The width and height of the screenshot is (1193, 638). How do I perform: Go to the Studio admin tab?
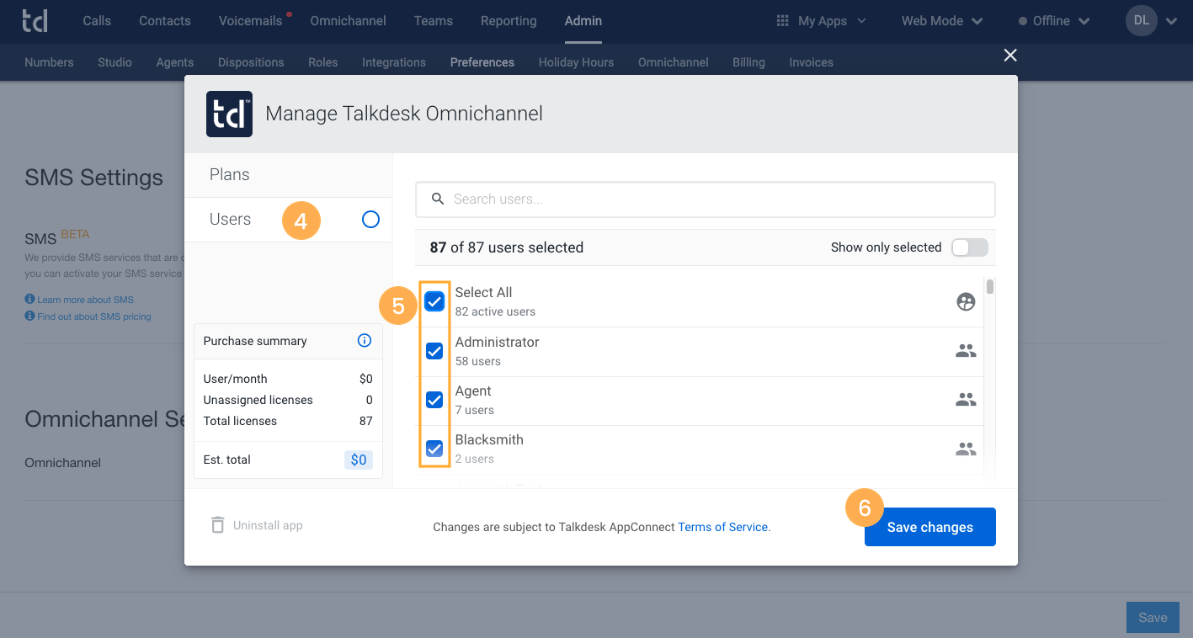click(x=115, y=62)
